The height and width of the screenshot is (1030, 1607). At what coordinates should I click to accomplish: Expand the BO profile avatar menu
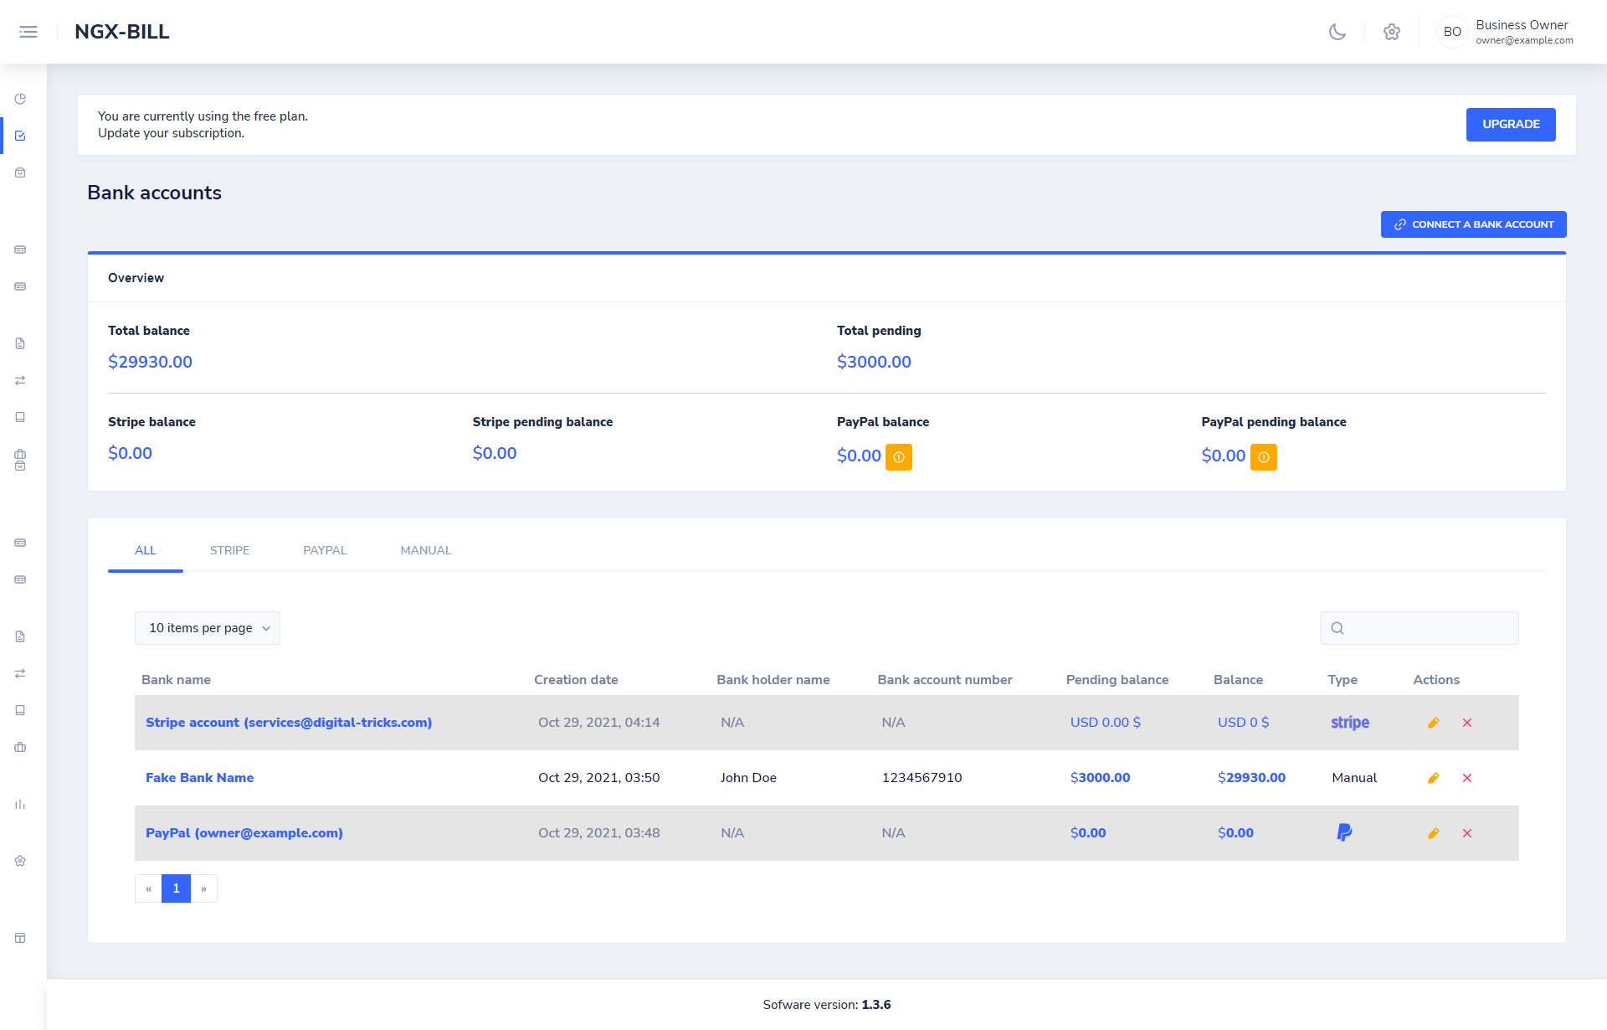[1452, 32]
